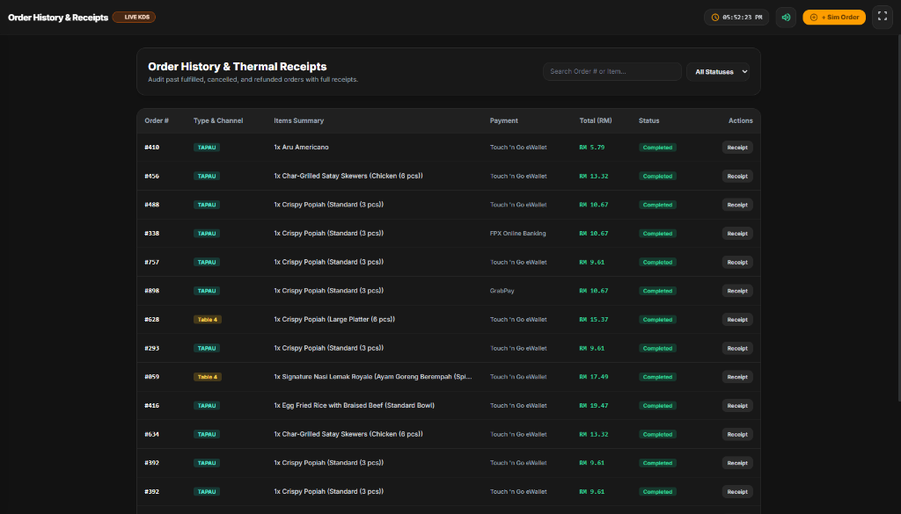The height and width of the screenshot is (514, 901).
Task: Click the TAPAU tag on order #410
Action: pyautogui.click(x=207, y=148)
